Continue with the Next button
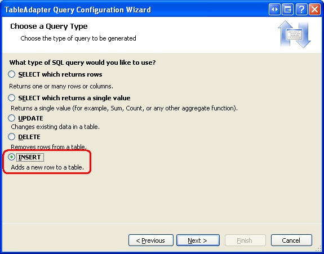 coord(198,240)
